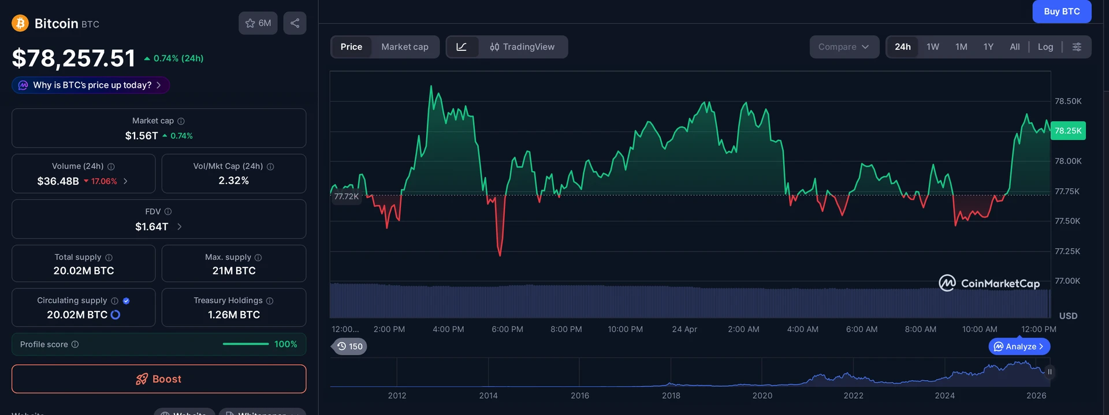Open the share icon button
This screenshot has height=415, width=1109.
tap(295, 23)
